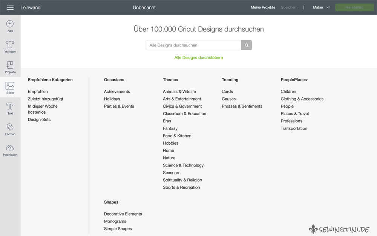This screenshot has width=377, height=236.
Task: Browse Civics & Government
Action: click(182, 106)
